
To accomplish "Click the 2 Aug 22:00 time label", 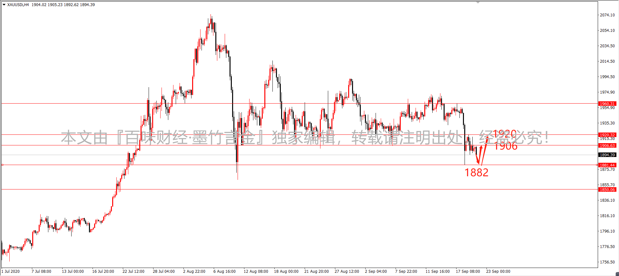I will (194, 271).
